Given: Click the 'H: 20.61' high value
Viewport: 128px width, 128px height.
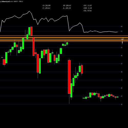Looking at the screenshot, I should click(67, 6).
